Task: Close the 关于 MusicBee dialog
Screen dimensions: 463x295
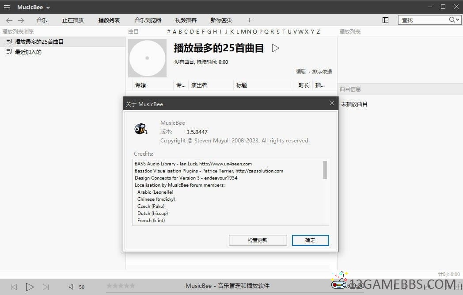Action: coord(332,103)
